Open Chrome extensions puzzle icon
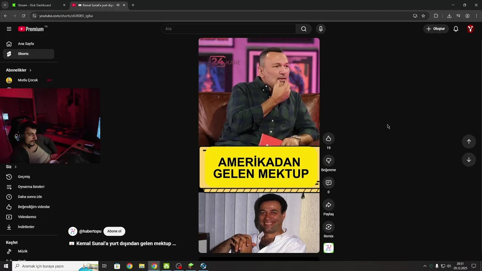The height and width of the screenshot is (271, 482). pyautogui.click(x=436, y=16)
